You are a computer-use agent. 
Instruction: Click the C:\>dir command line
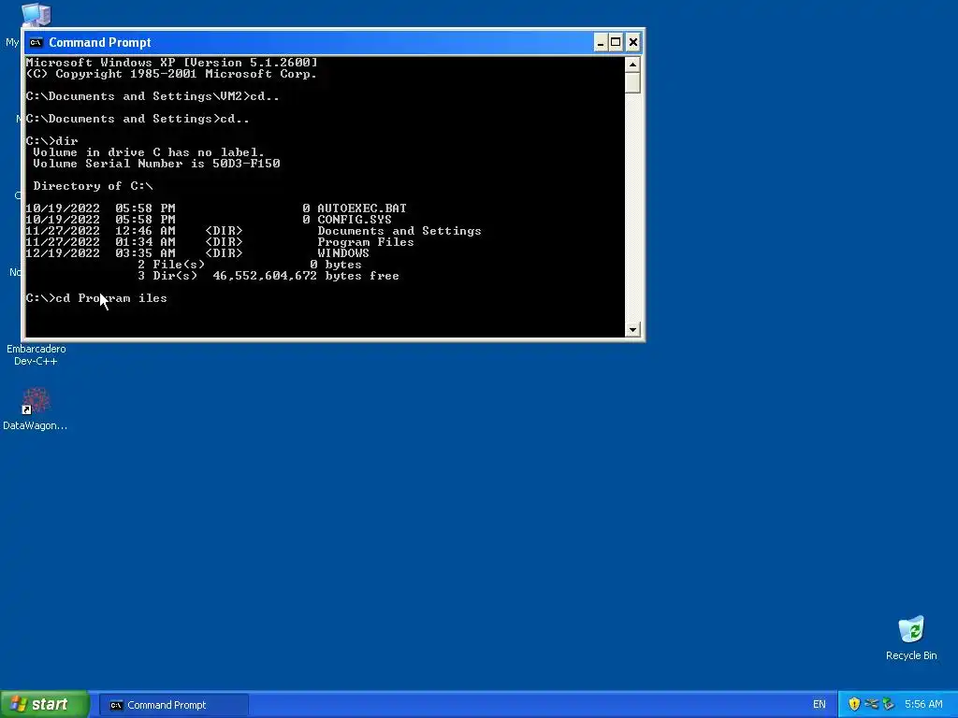52,141
